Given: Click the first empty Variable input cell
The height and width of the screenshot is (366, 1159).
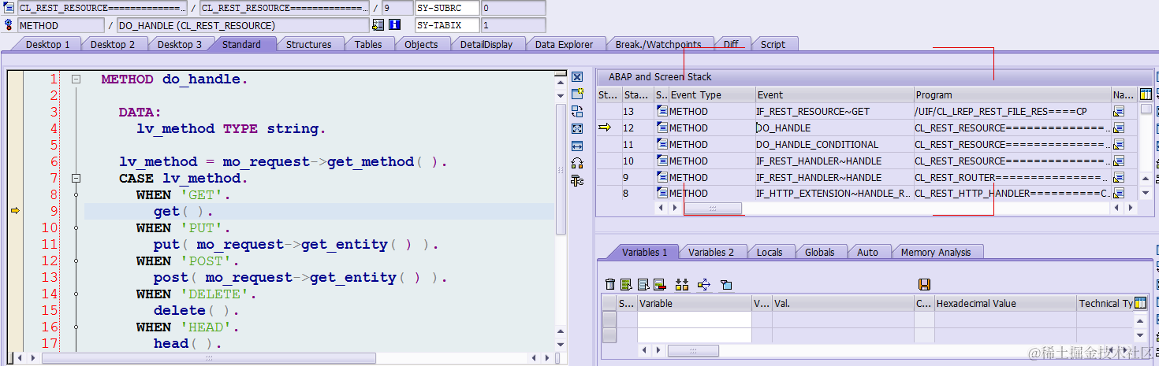Looking at the screenshot, I should coord(694,320).
